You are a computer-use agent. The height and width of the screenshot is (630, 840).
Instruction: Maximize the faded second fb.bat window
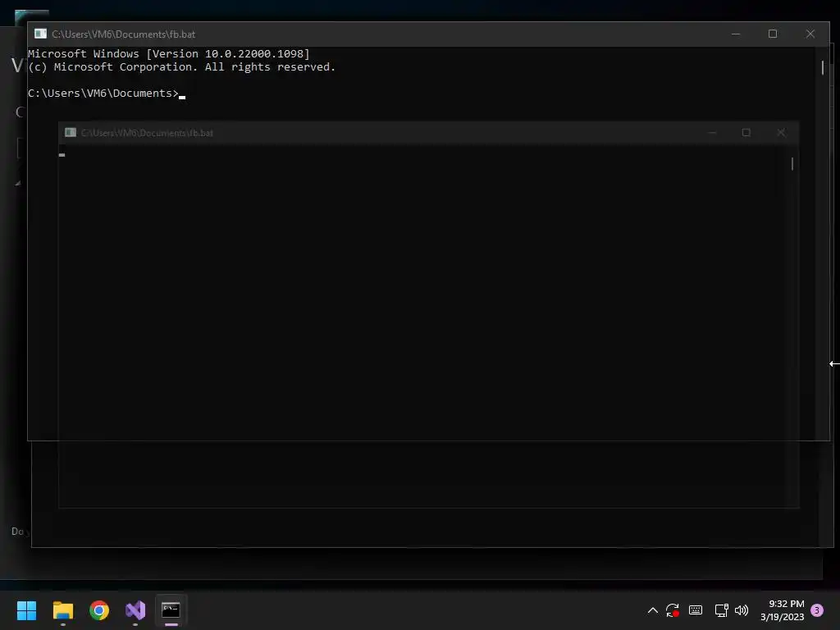point(746,133)
